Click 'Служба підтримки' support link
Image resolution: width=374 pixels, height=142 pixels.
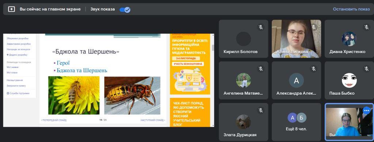click(x=18, y=93)
